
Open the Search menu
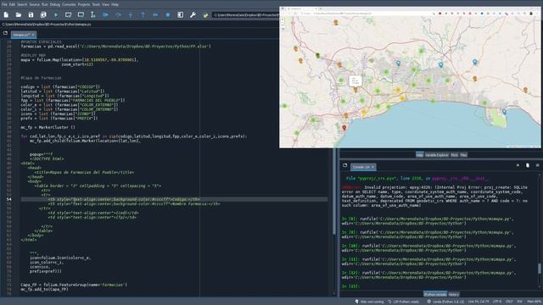point(22,4)
